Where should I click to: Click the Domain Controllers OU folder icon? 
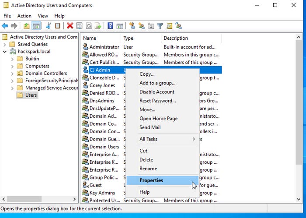click(x=20, y=73)
